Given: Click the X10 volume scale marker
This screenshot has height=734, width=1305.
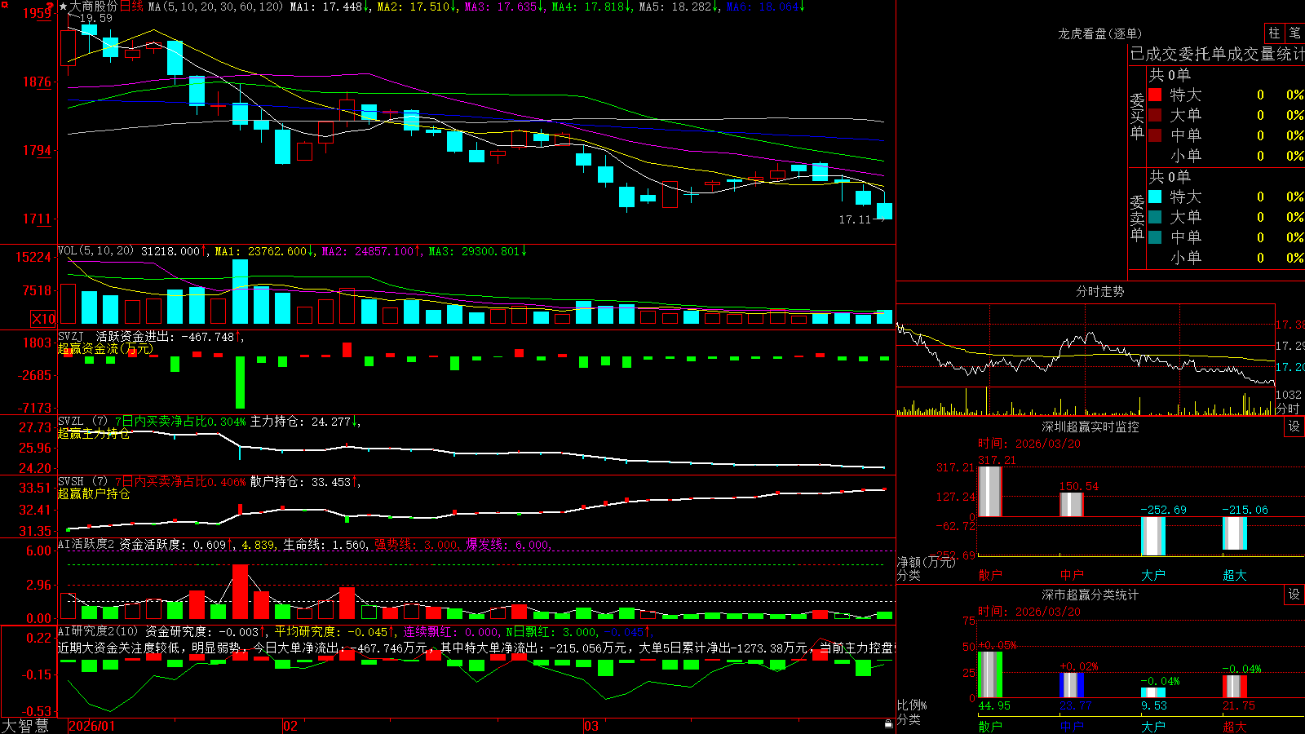Looking at the screenshot, I should click(43, 319).
